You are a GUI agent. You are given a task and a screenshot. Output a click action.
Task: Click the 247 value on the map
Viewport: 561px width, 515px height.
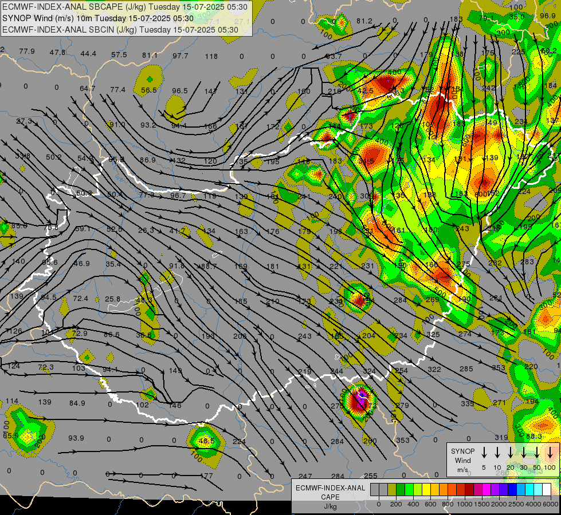305,476
